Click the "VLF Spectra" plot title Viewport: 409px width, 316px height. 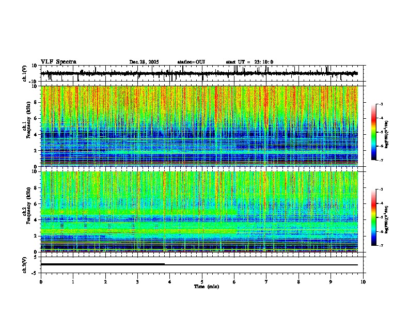[58, 62]
